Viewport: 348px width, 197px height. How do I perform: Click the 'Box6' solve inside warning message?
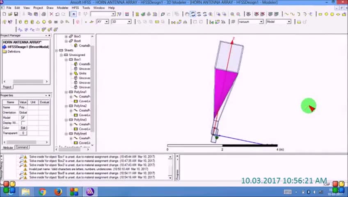tap(92, 177)
